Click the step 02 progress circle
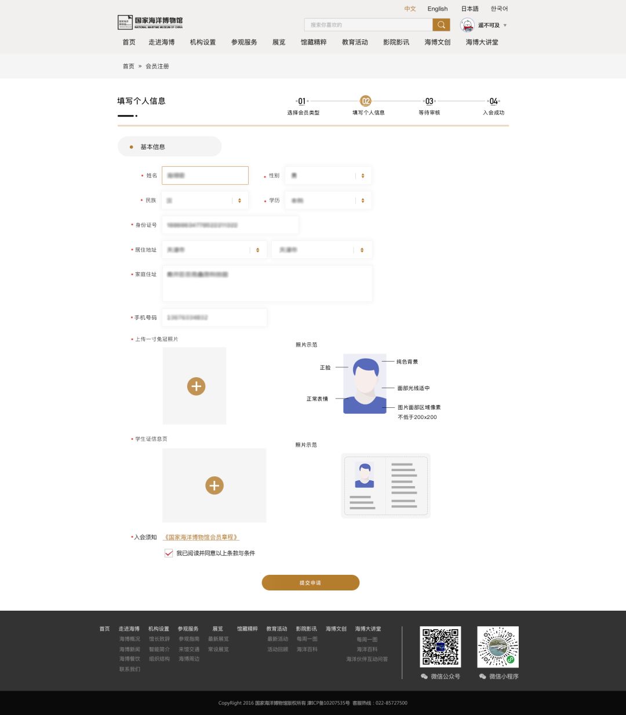Viewport: 626px width, 715px height. (366, 101)
